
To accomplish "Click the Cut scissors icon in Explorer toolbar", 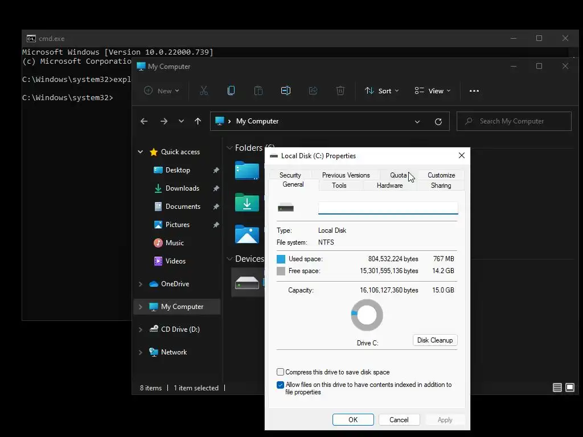I will pyautogui.click(x=204, y=90).
